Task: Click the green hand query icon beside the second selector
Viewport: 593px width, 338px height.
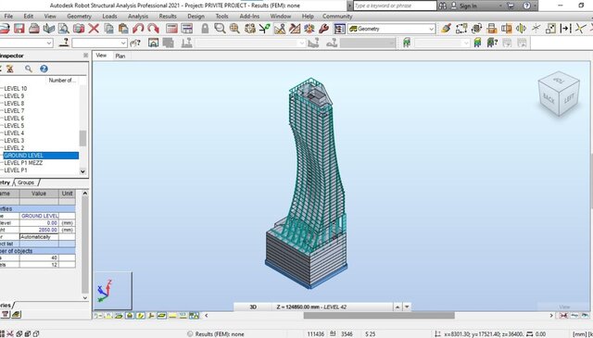Action: (135, 44)
